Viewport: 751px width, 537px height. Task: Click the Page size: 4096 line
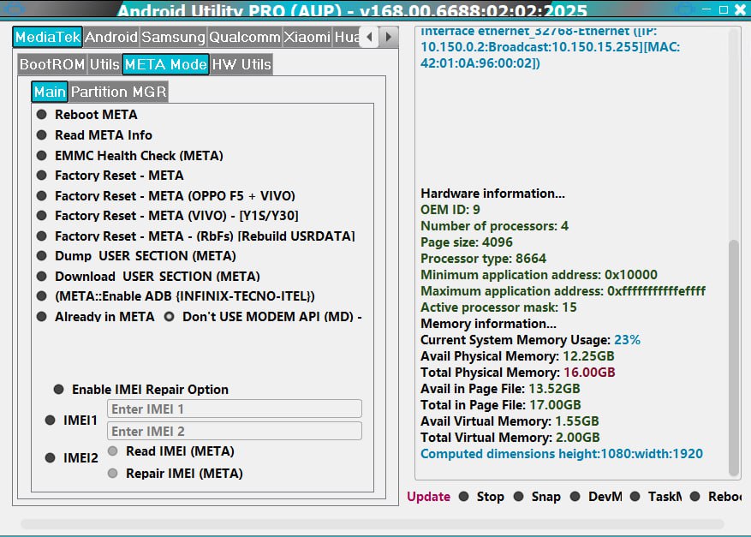tap(467, 242)
